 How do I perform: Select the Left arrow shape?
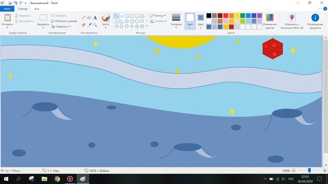pos(116,26)
